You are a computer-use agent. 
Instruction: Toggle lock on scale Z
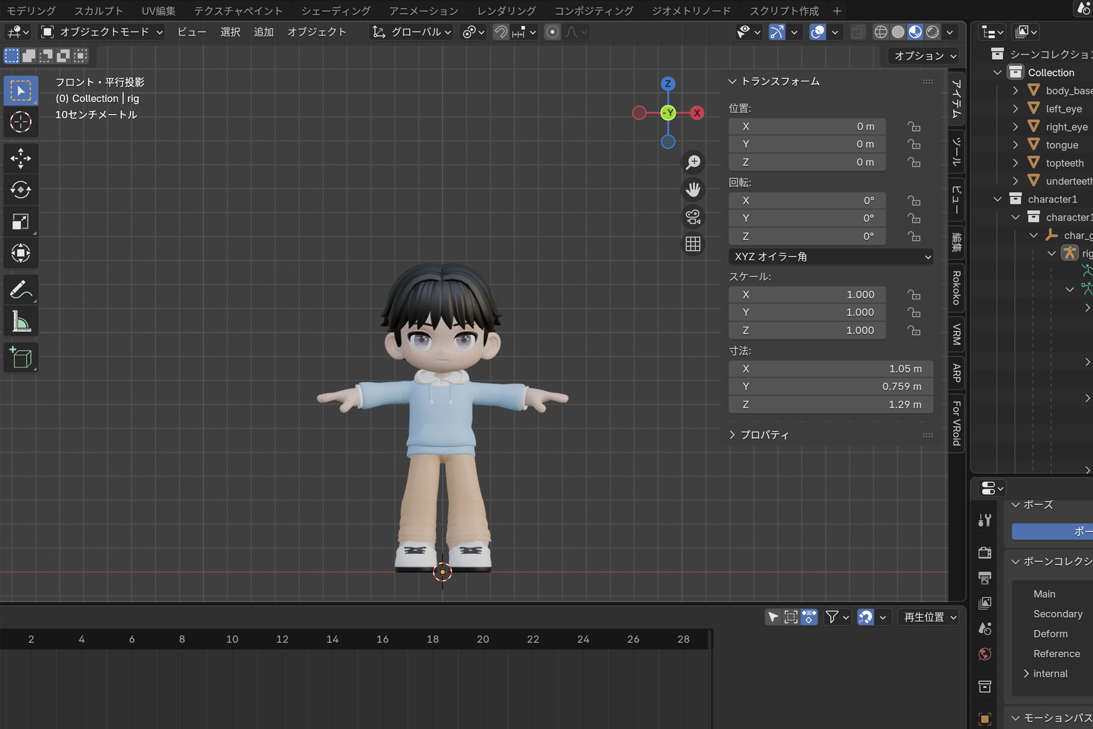point(914,330)
